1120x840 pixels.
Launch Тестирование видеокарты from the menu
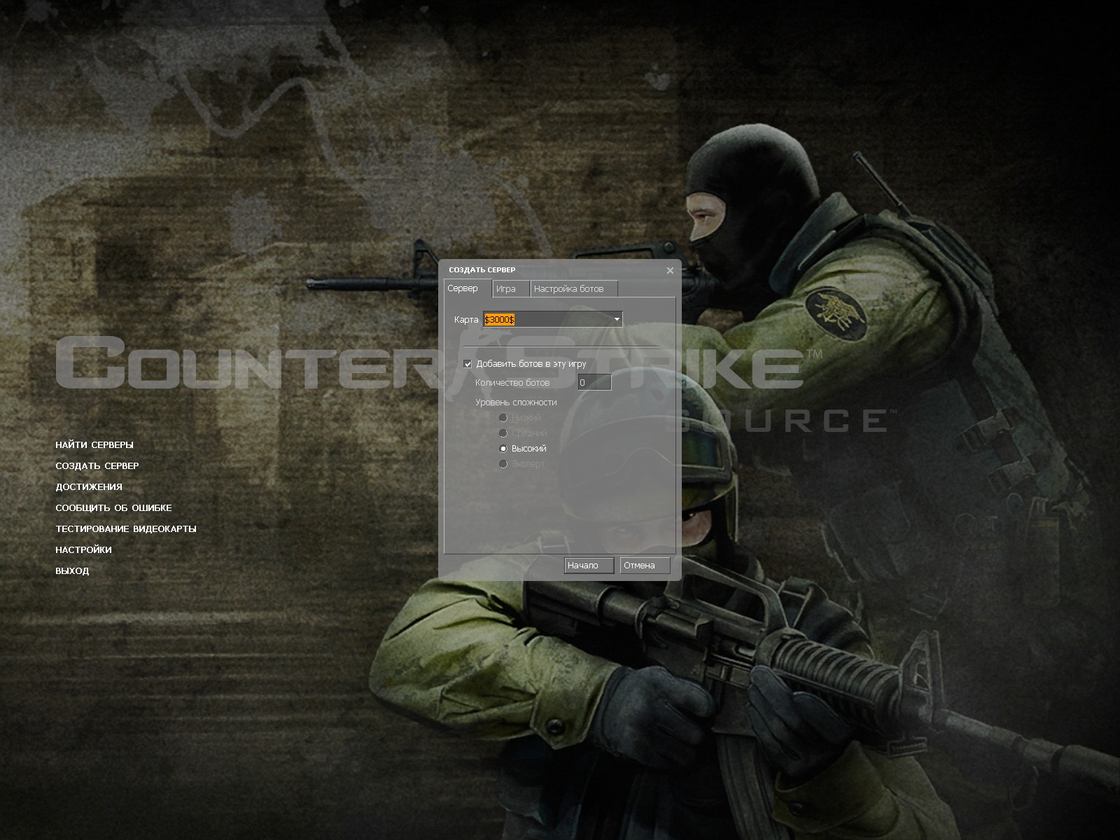pos(126,529)
